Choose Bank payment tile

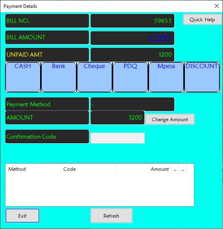pyautogui.click(x=59, y=77)
